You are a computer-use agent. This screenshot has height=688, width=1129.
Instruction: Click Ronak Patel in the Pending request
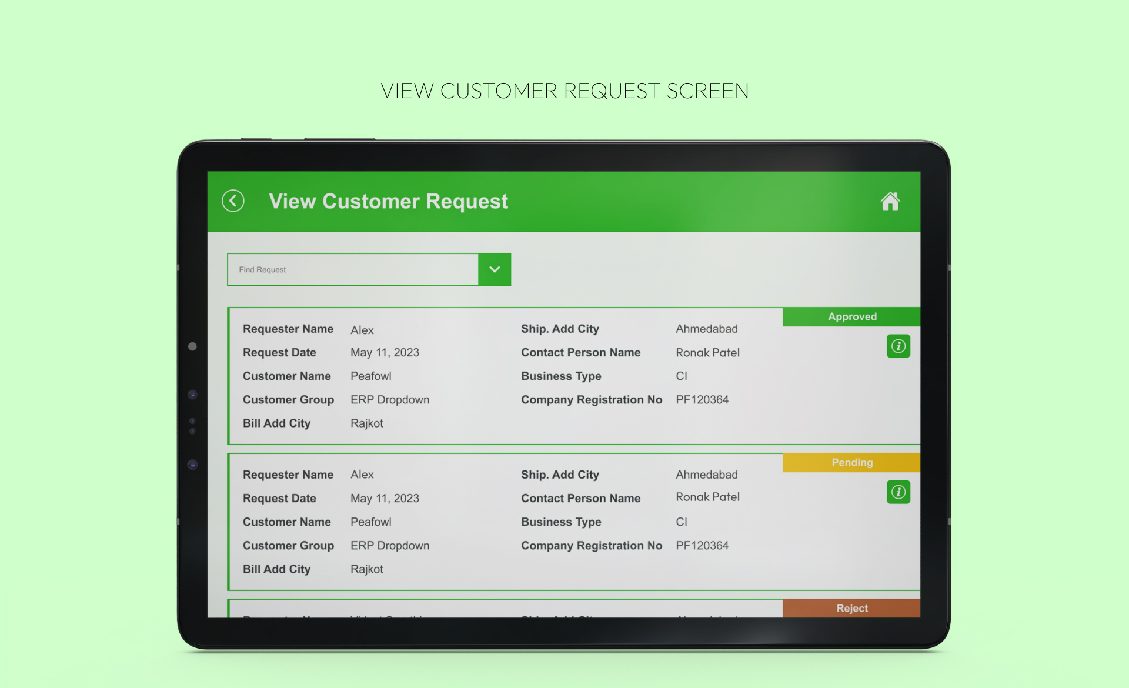(x=707, y=497)
